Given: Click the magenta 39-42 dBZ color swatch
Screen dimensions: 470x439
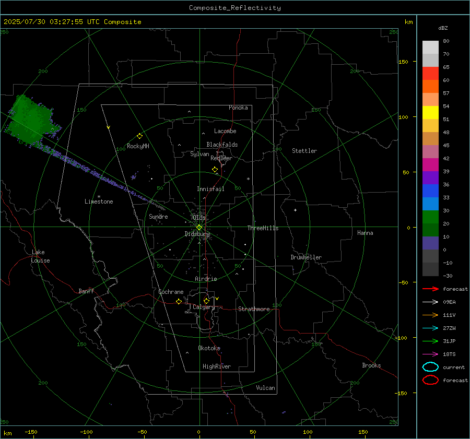Looking at the screenshot, I should click(x=430, y=165).
